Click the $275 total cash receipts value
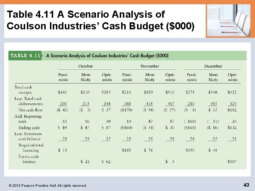This screenshot has width=255, height=191. click(x=190, y=92)
